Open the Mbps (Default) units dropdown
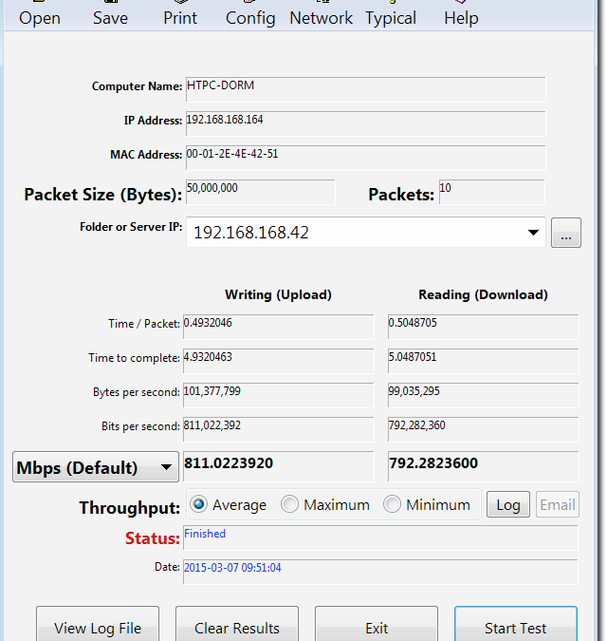607x641 pixels. click(95, 467)
